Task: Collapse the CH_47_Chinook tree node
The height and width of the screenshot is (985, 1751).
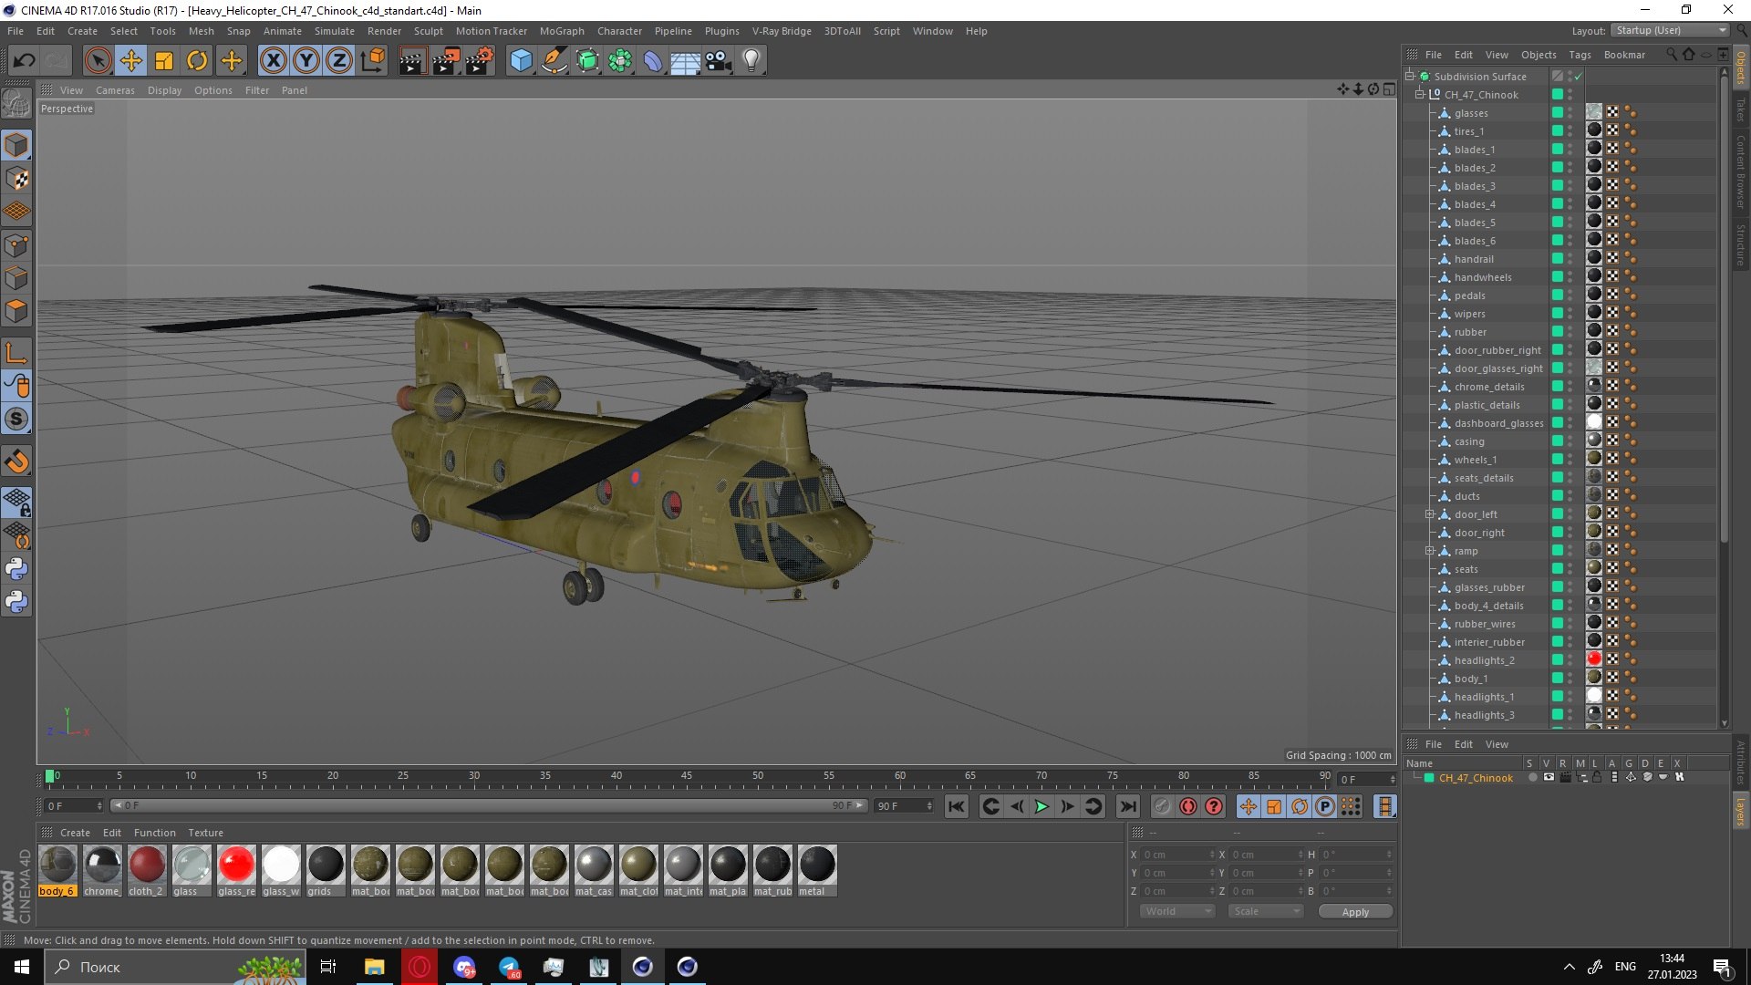Action: 1420,94
